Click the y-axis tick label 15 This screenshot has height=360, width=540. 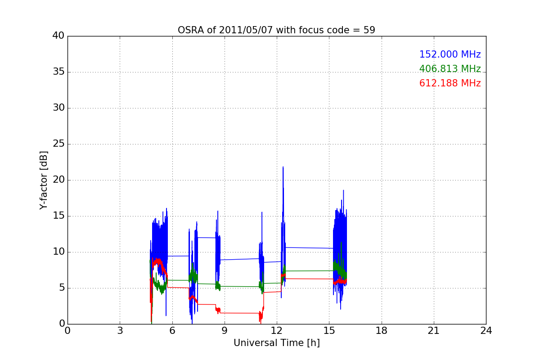click(58, 216)
